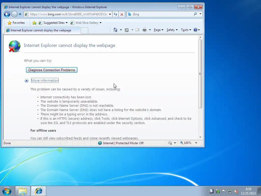Screen dimensions: 261x196
Task: Click the vertical scrollbar up arrow
Action: click(200, 38)
